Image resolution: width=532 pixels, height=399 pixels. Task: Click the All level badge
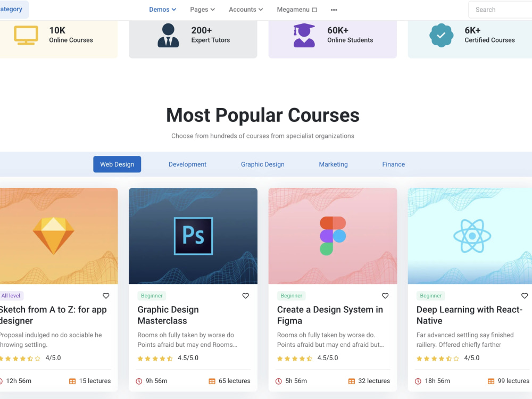[11, 295]
